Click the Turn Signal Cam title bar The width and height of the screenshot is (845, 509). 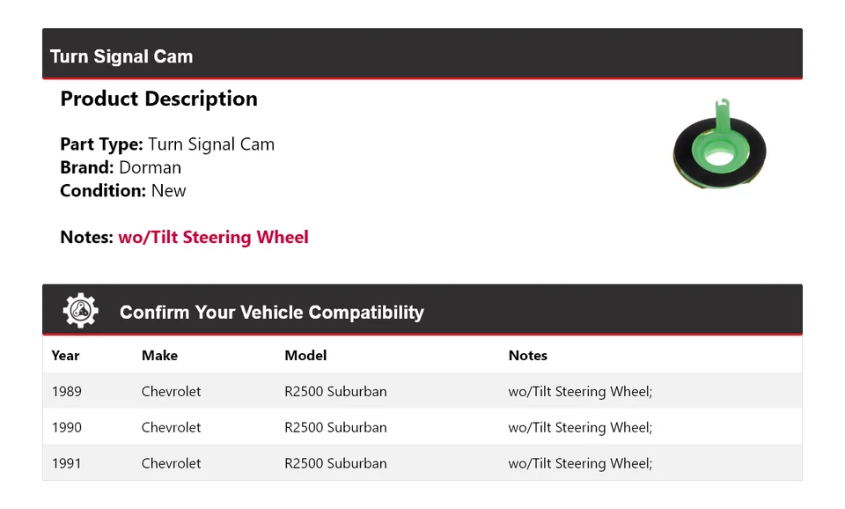121,56
